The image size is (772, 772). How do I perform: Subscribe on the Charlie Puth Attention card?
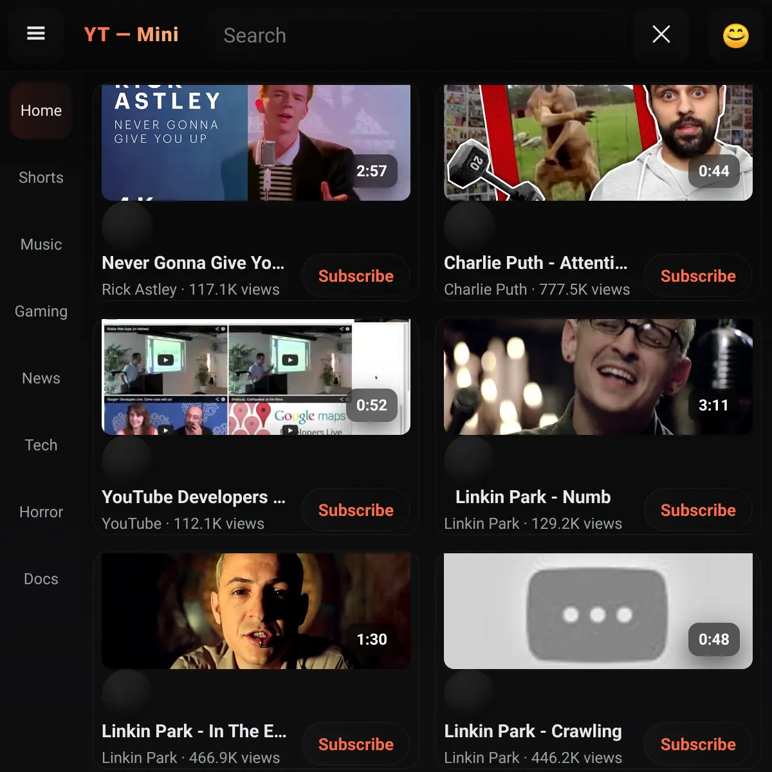coord(698,276)
